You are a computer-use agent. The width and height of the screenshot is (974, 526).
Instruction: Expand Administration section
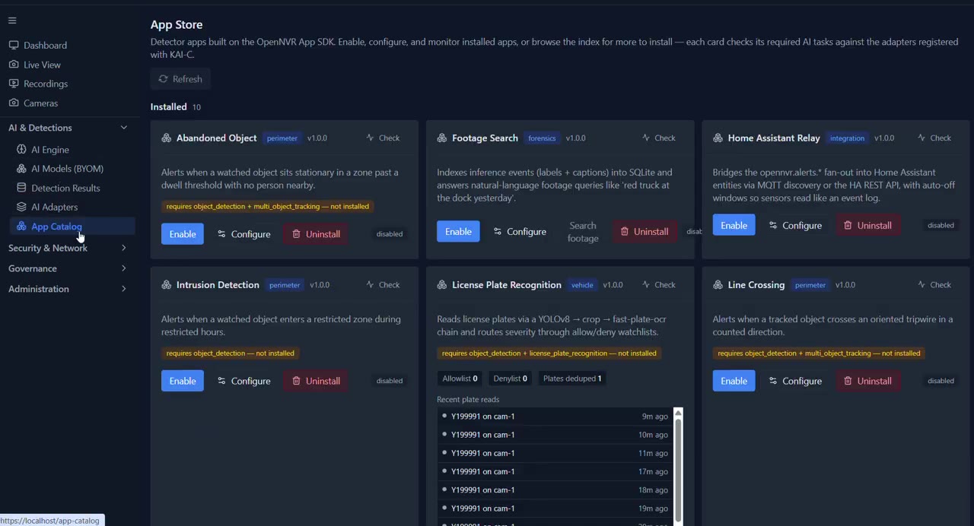coord(68,289)
